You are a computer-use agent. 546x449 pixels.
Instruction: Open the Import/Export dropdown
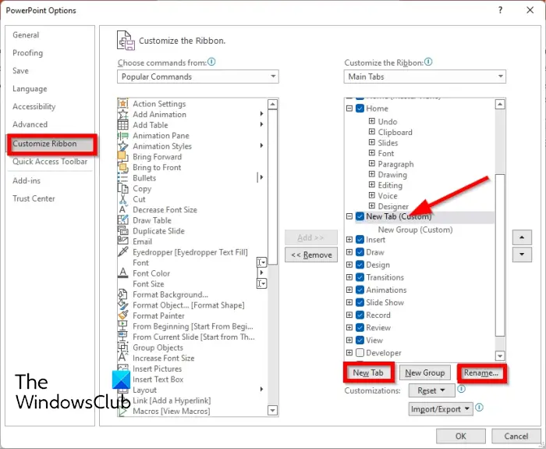441,409
